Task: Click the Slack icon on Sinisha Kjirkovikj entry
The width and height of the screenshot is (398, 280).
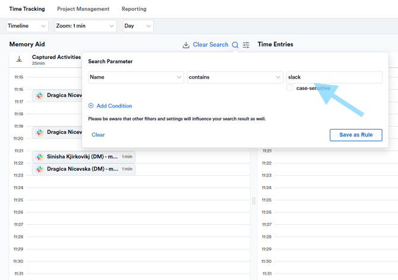Action: tap(40, 157)
